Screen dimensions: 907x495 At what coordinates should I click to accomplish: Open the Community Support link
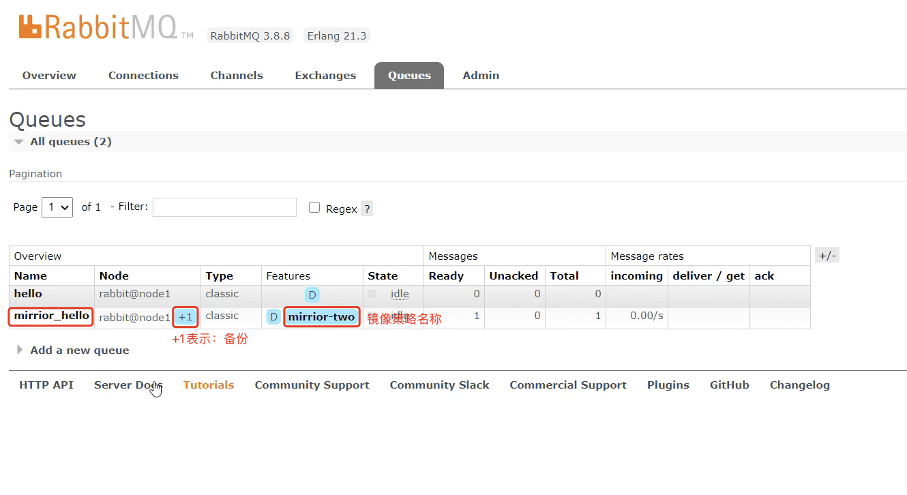312,385
